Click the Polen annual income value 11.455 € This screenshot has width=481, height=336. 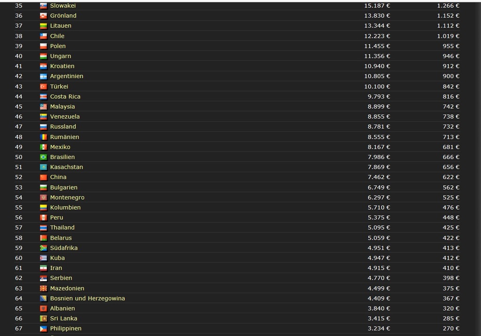point(377,46)
